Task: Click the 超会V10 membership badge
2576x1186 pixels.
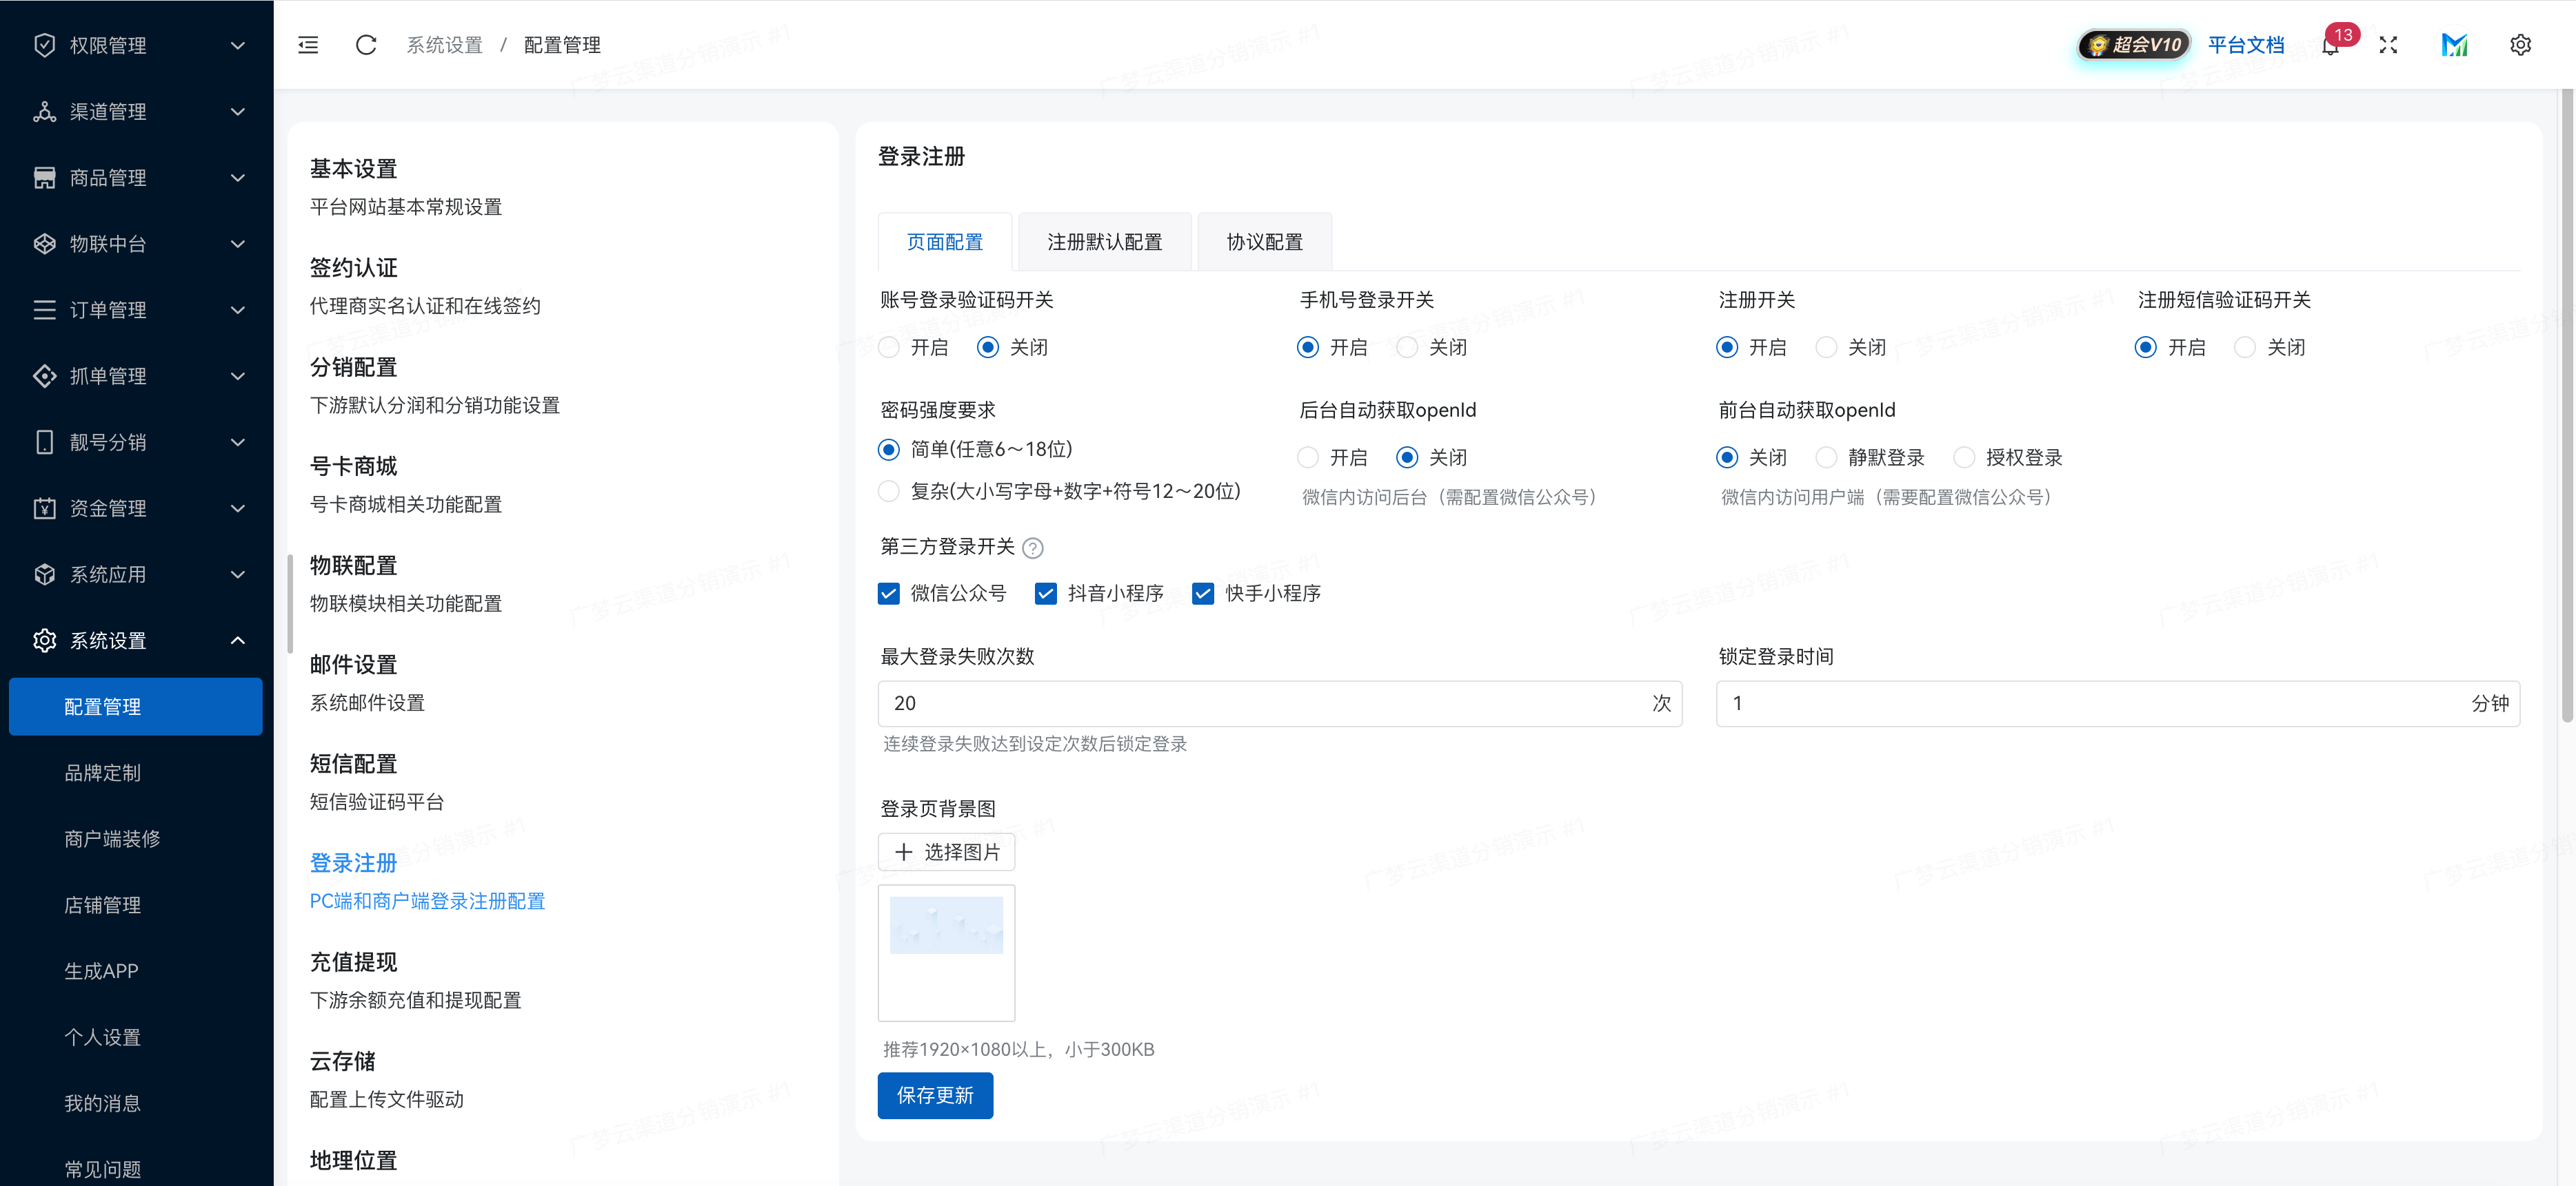Action: (x=2133, y=44)
